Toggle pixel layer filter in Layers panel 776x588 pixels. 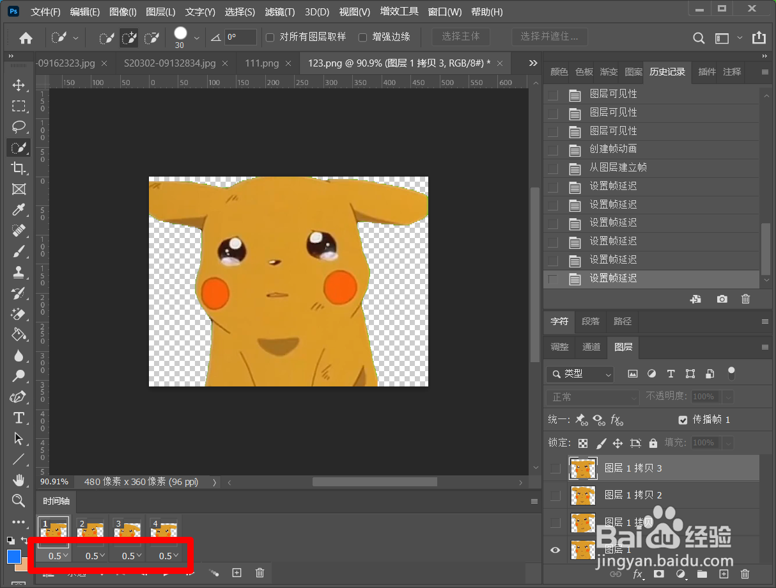pos(633,374)
